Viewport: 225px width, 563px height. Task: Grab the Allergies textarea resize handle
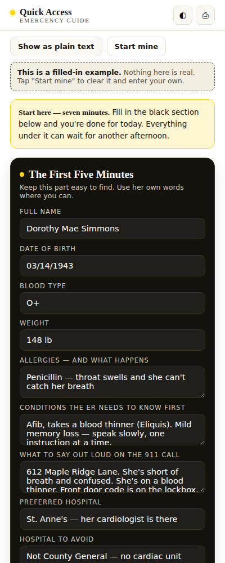click(x=202, y=395)
